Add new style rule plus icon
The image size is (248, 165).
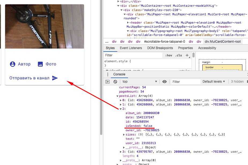[x=187, y=55]
